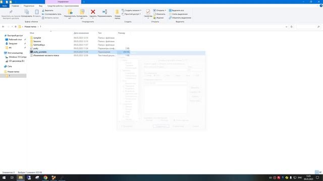
Task: Switch to details view icon in status bar
Action: click(x=317, y=172)
